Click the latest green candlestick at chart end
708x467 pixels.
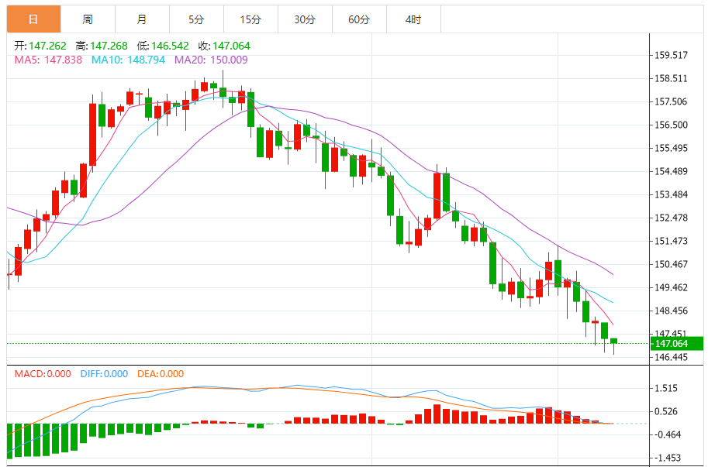point(613,342)
